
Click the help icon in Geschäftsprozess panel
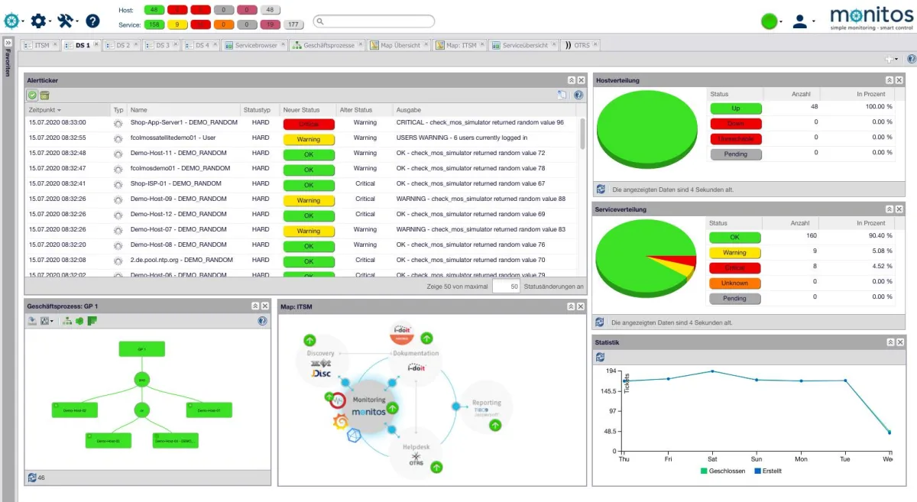262,322
